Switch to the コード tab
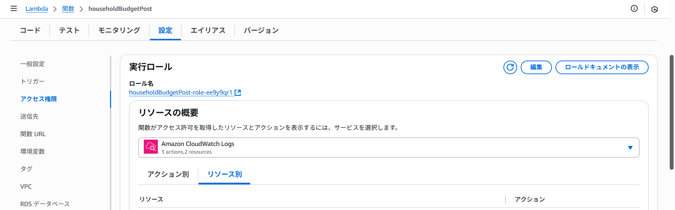The width and height of the screenshot is (675, 210). [30, 30]
